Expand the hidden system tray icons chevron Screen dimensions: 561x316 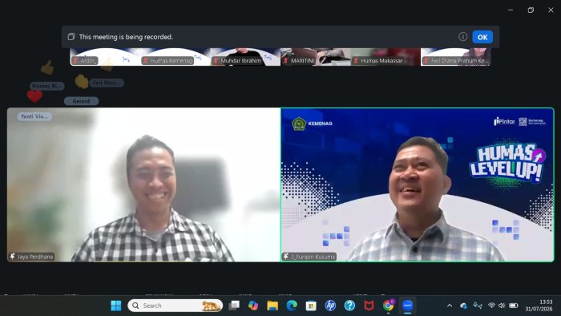[x=450, y=306]
